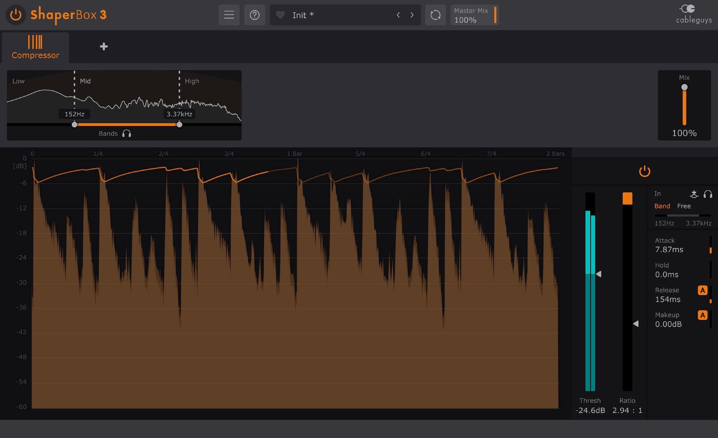Click the external sidechain input icon
Viewport: 718px width, 438px height.
tap(694, 194)
